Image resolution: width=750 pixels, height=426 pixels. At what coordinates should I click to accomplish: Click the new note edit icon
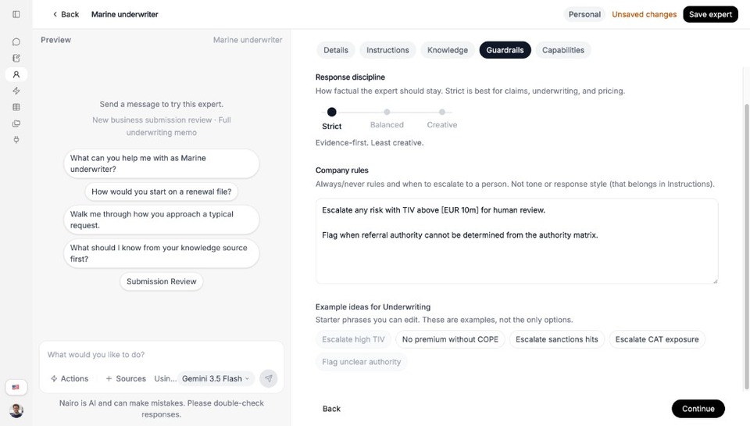coord(16,59)
